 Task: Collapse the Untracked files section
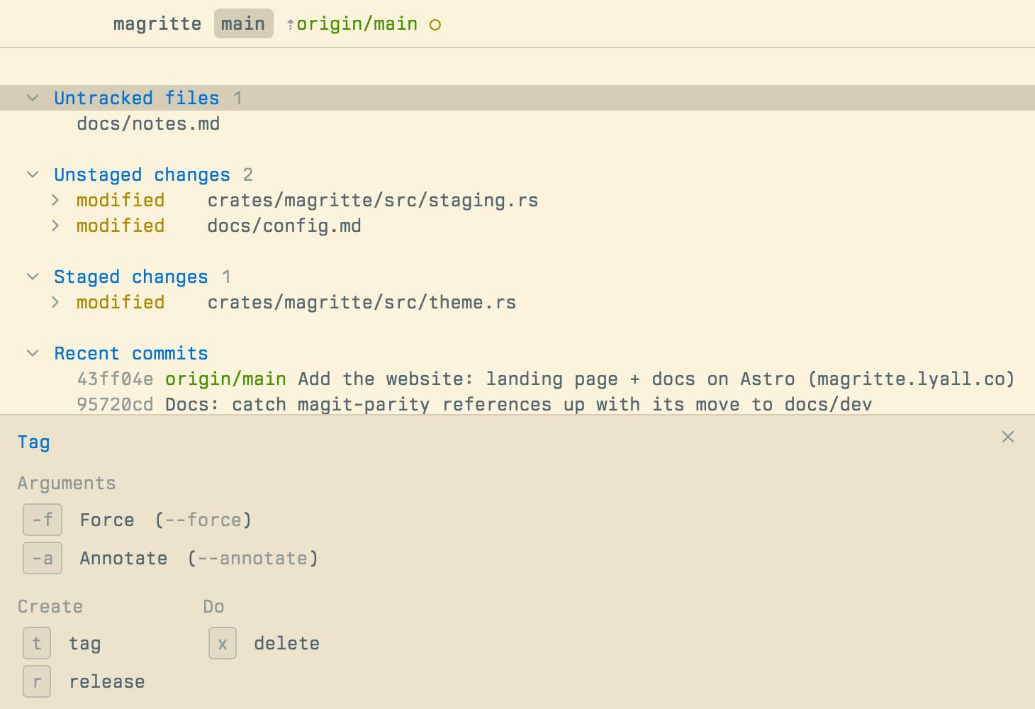(x=33, y=98)
